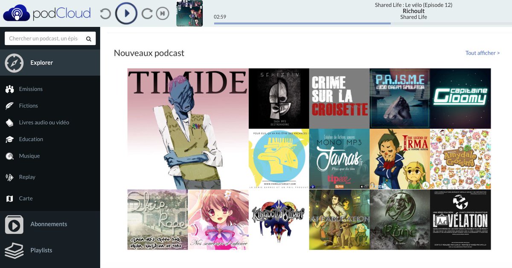Viewport: 512px width, 268px height.
Task: Open the Legend of Irma cover
Action: 400,159
